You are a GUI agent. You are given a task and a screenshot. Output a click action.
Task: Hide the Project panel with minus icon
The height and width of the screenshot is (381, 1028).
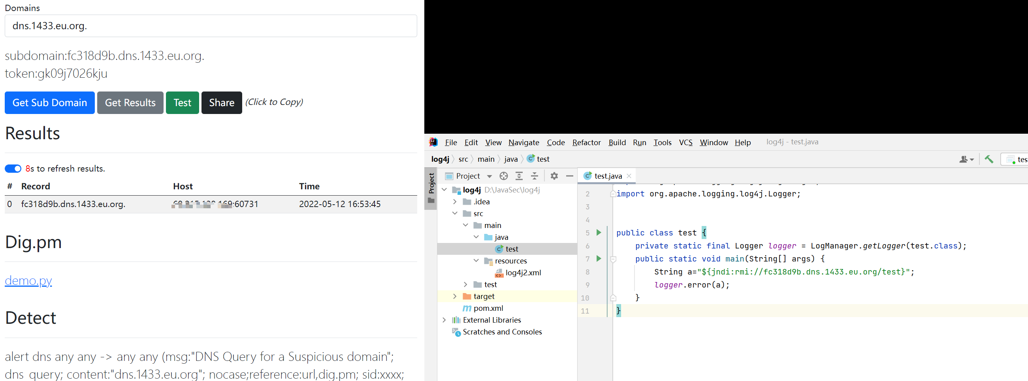[x=569, y=176]
